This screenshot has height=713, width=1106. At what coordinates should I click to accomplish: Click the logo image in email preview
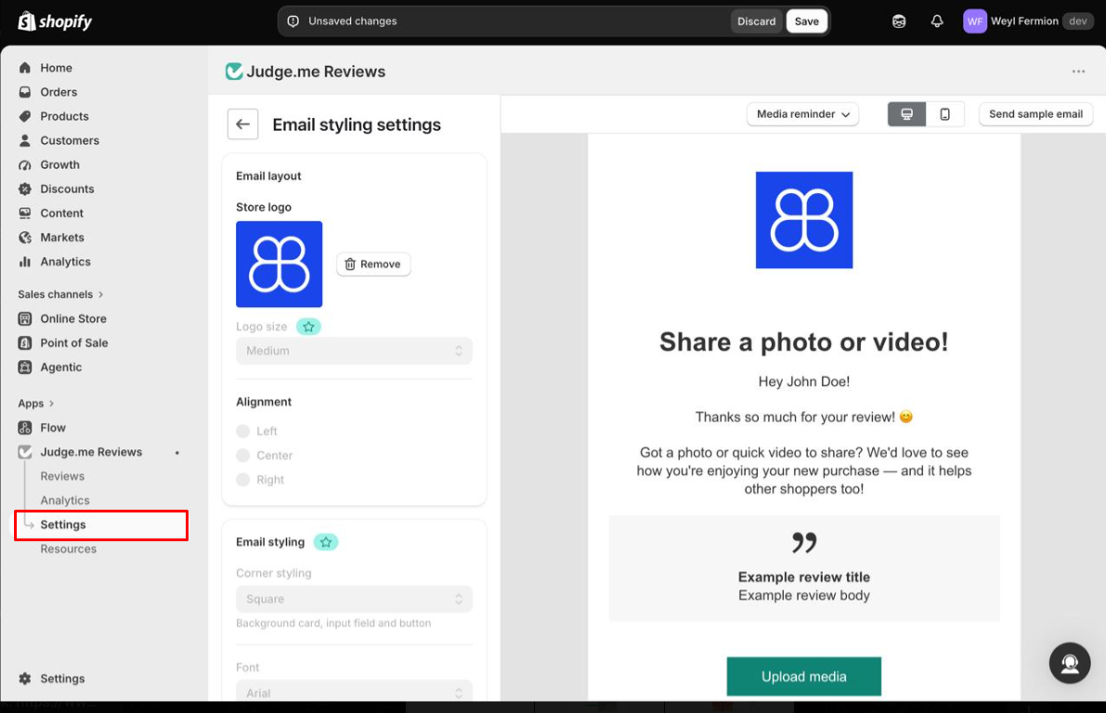click(x=804, y=220)
